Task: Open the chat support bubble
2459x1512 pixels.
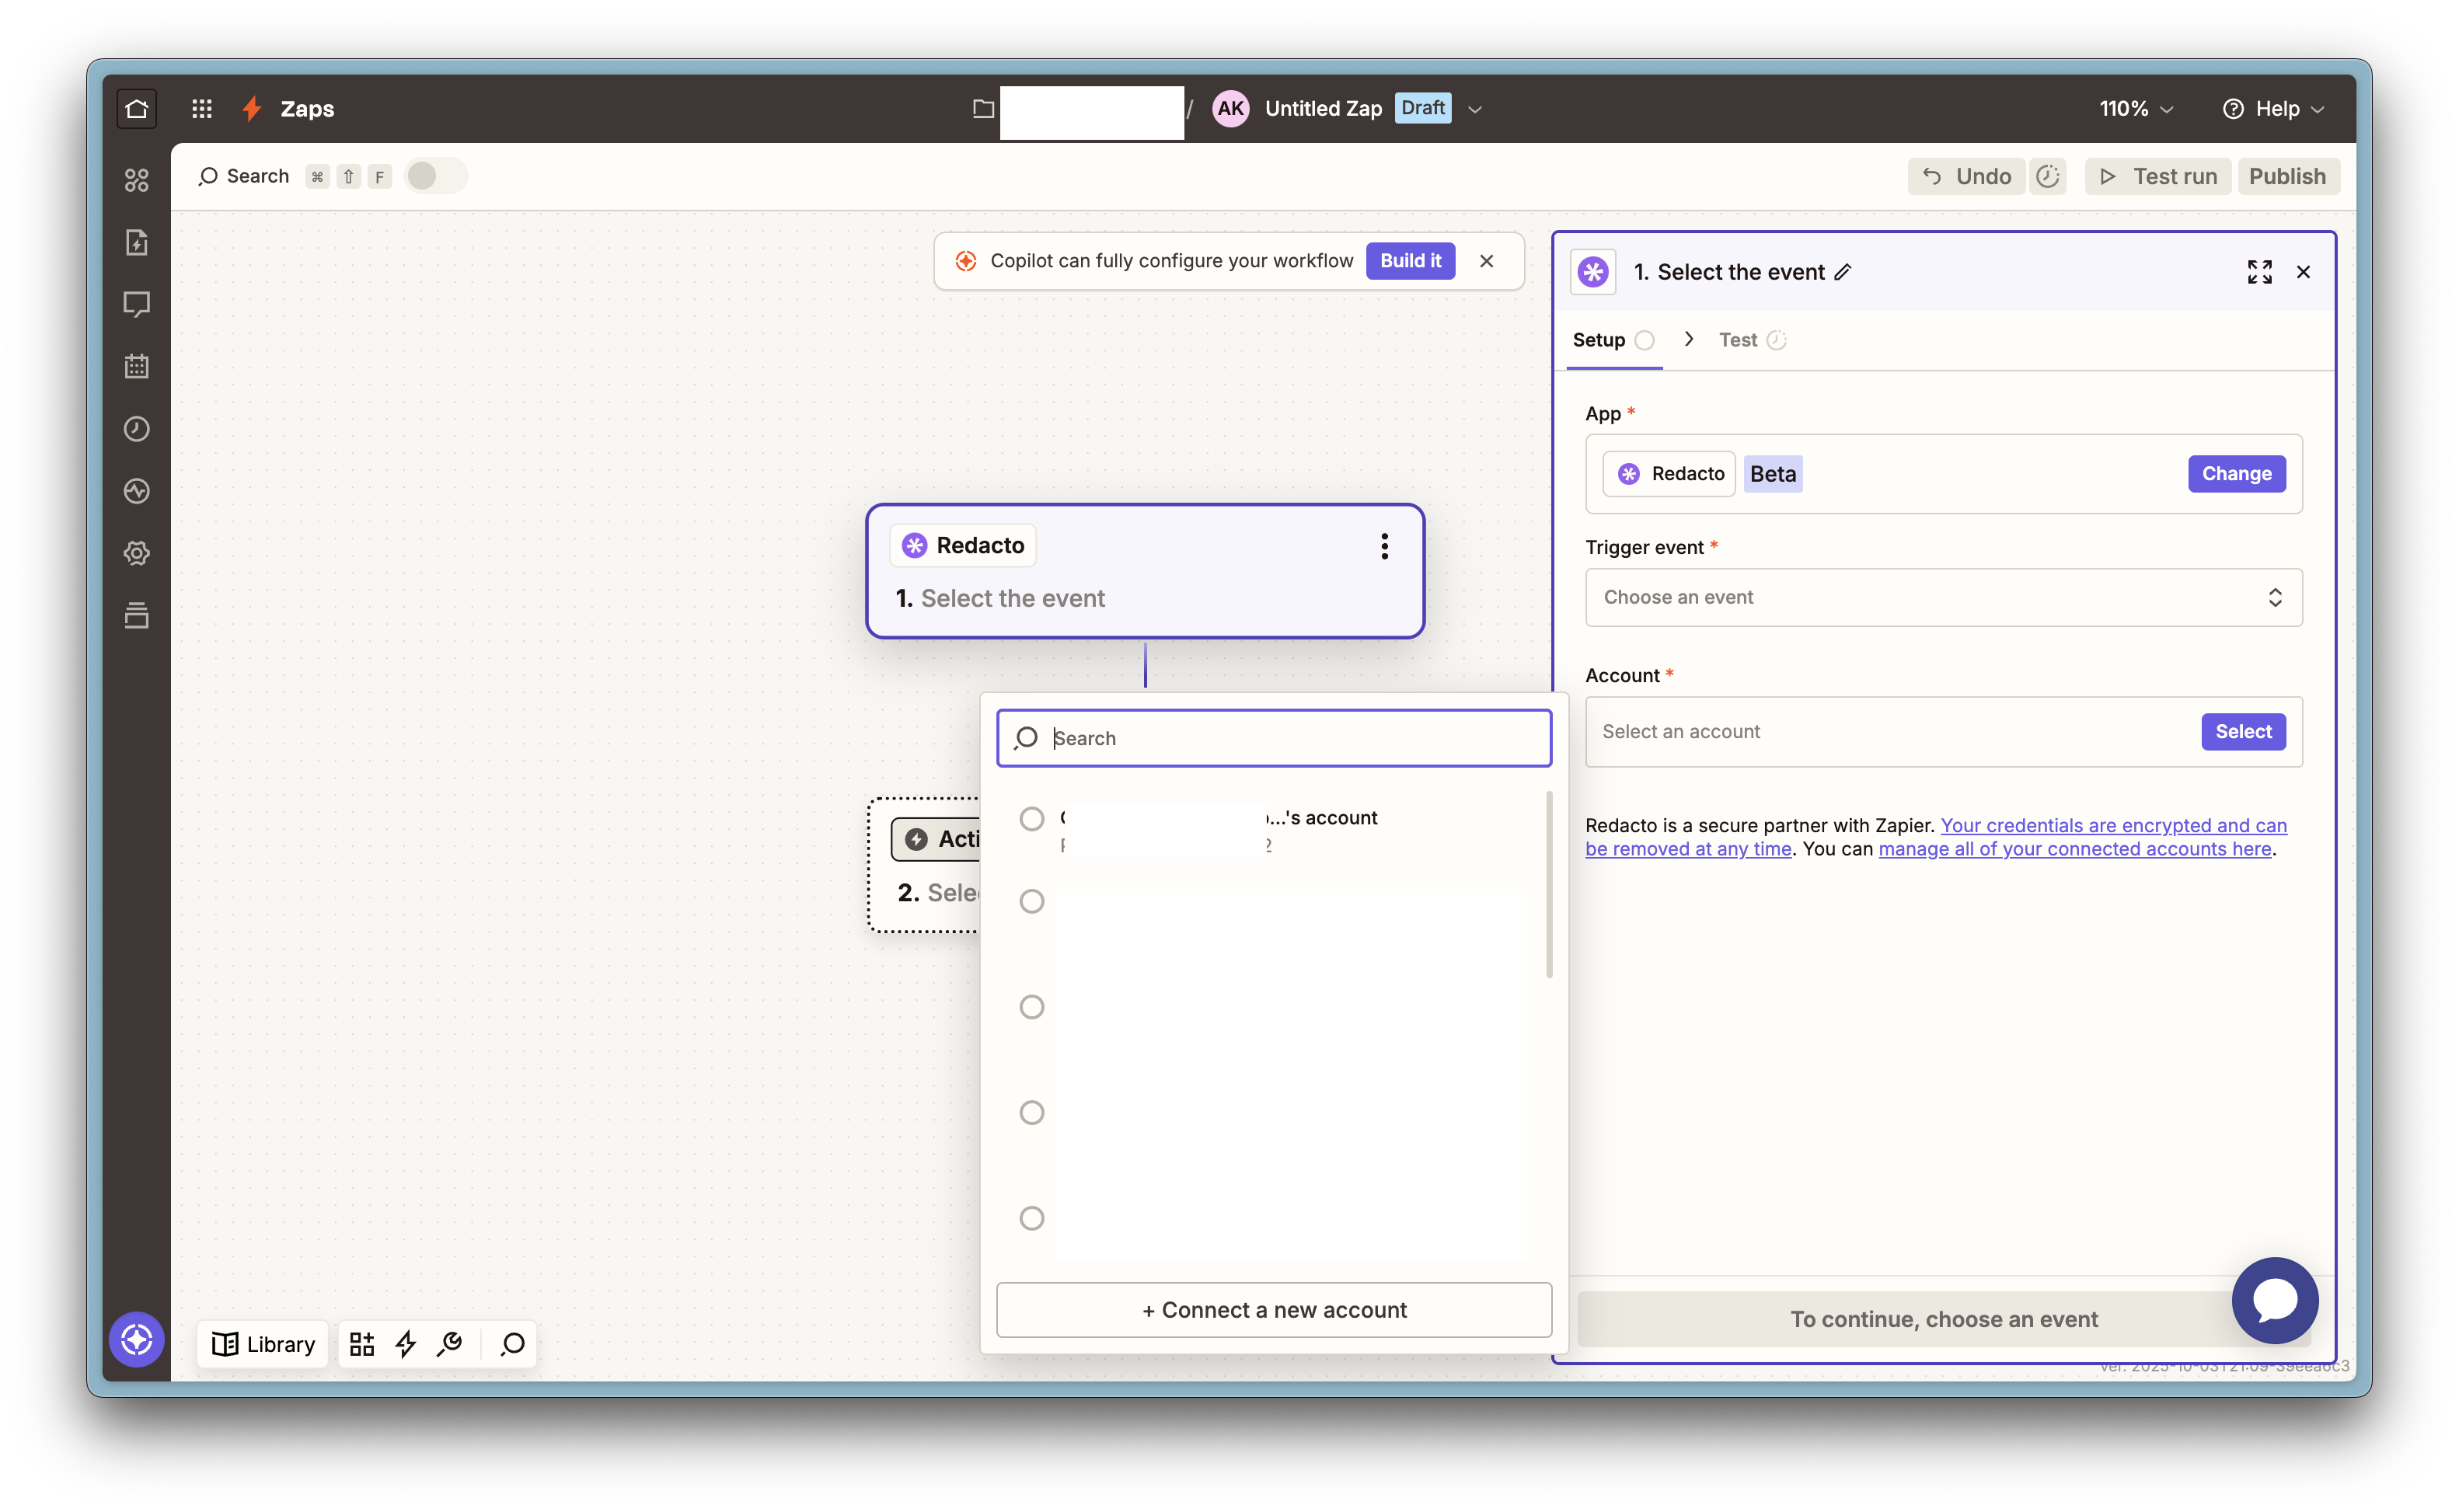Action: (2274, 1300)
